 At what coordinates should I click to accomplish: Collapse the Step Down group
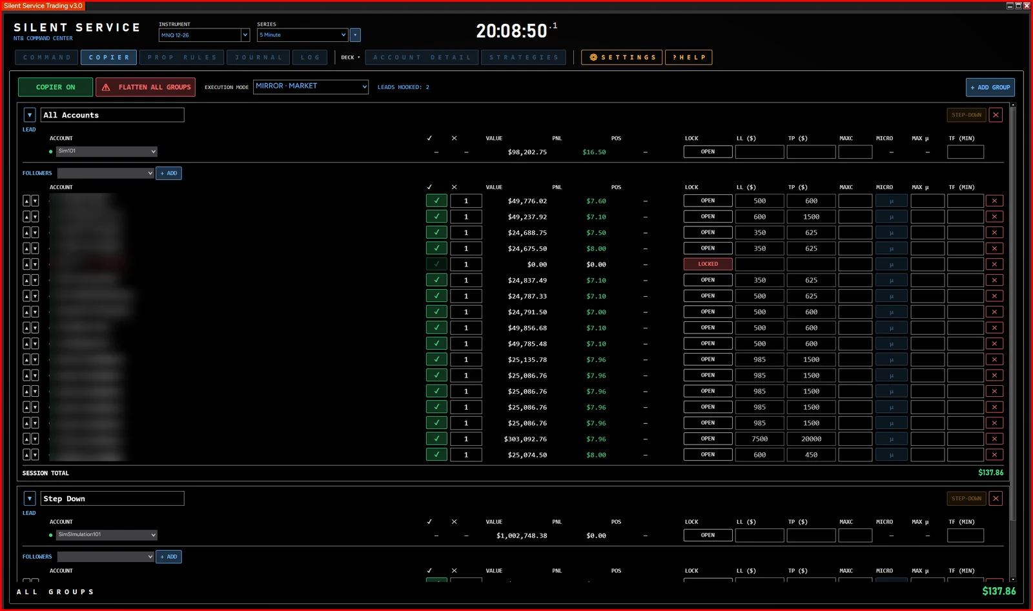(30, 499)
